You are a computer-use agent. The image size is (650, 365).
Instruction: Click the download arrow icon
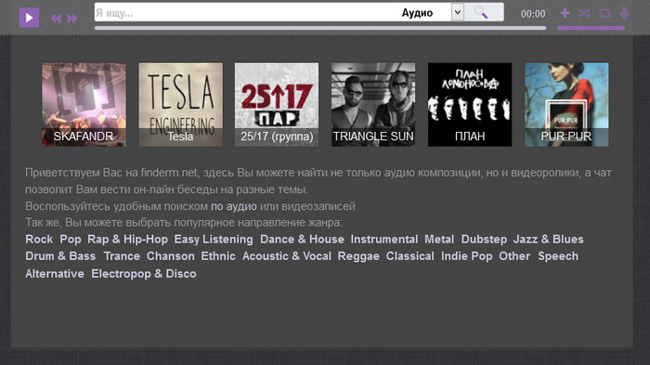tap(624, 13)
